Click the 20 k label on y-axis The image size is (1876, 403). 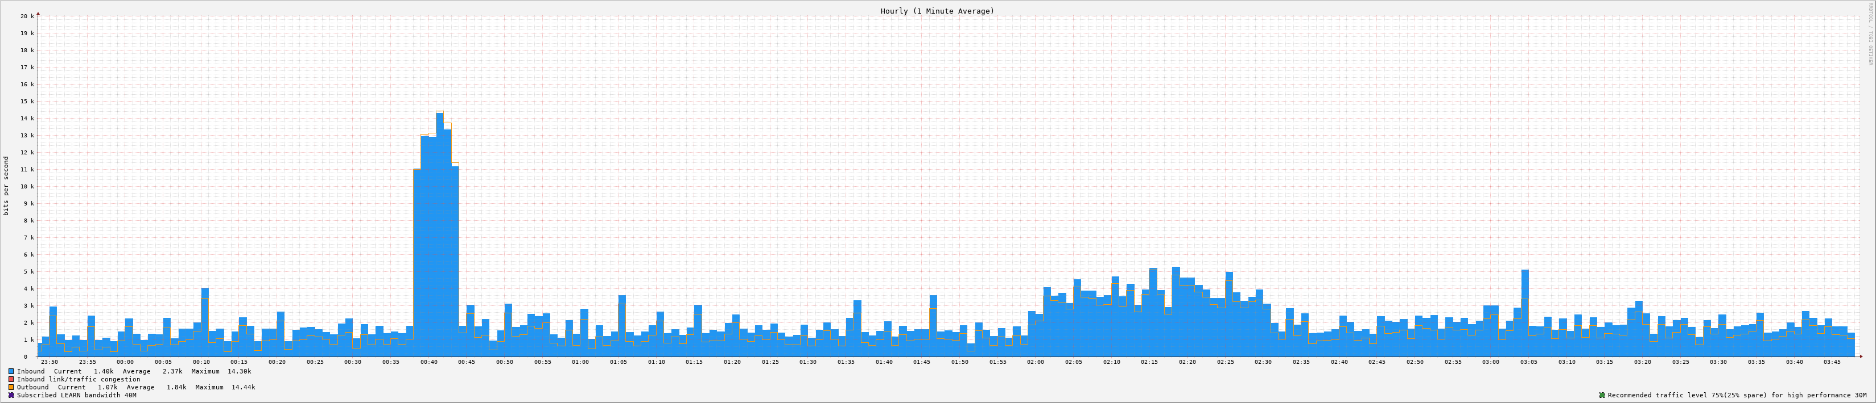pos(27,16)
